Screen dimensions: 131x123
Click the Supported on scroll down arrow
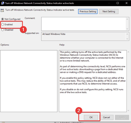click(x=127, y=39)
